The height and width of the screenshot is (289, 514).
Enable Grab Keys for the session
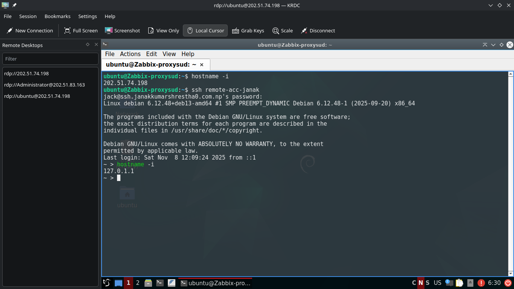[248, 31]
